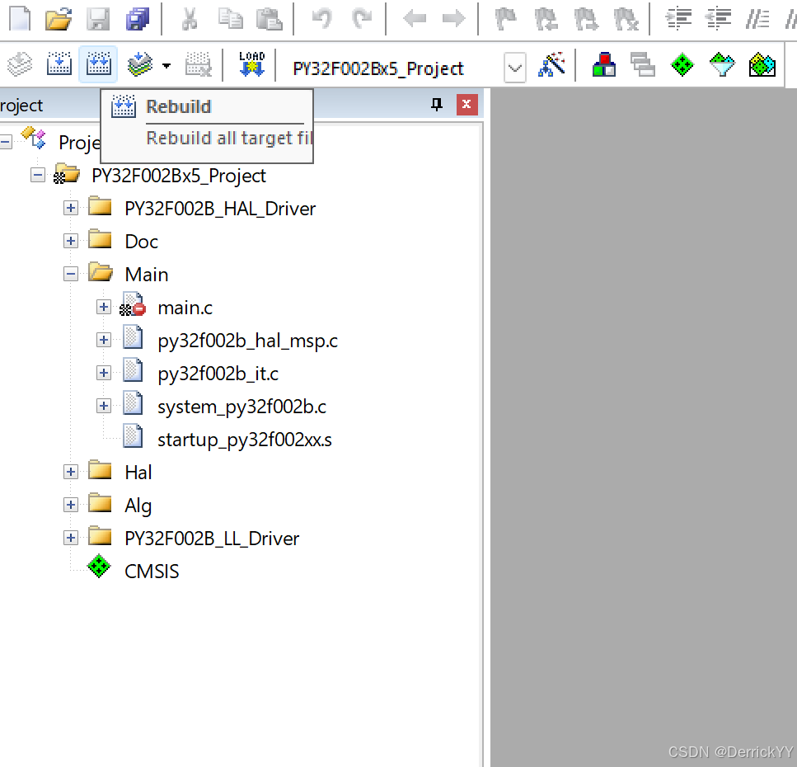Open File Extensions, Books and Environment blocks icon
The image size is (797, 767).
point(604,64)
